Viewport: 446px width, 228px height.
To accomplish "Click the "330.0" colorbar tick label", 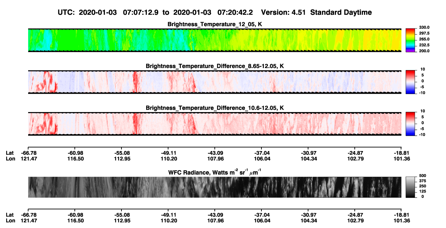I will (424, 27).
